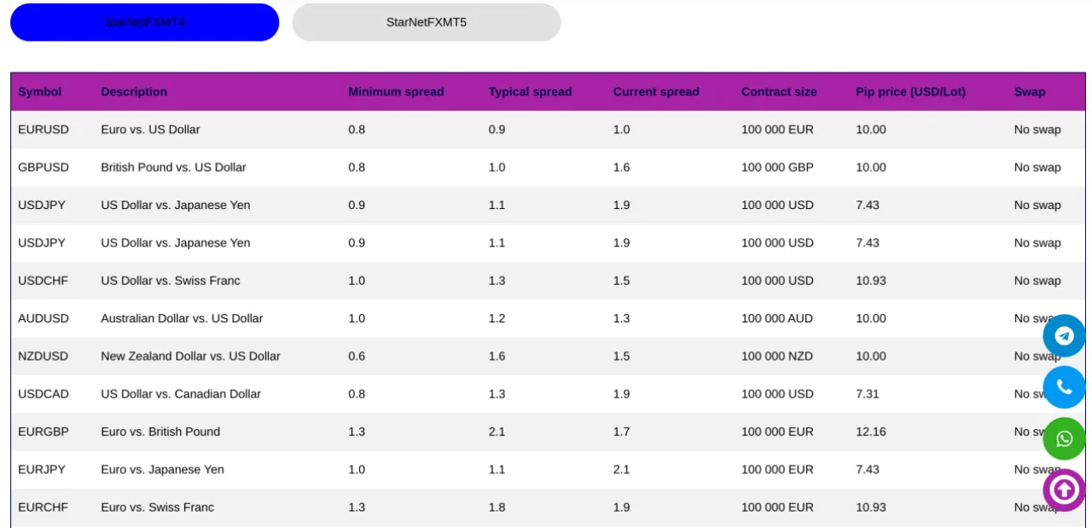1092x528 pixels.
Task: Click the Typical spread column header
Action: click(530, 92)
